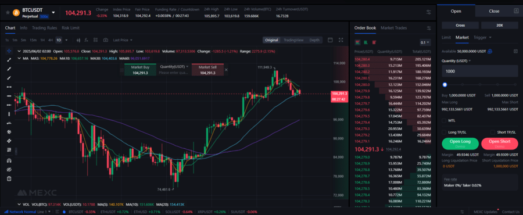Open the calculator icon in order panel
Image resolution: width=523 pixels, height=215 pixels.
pos(515,51)
